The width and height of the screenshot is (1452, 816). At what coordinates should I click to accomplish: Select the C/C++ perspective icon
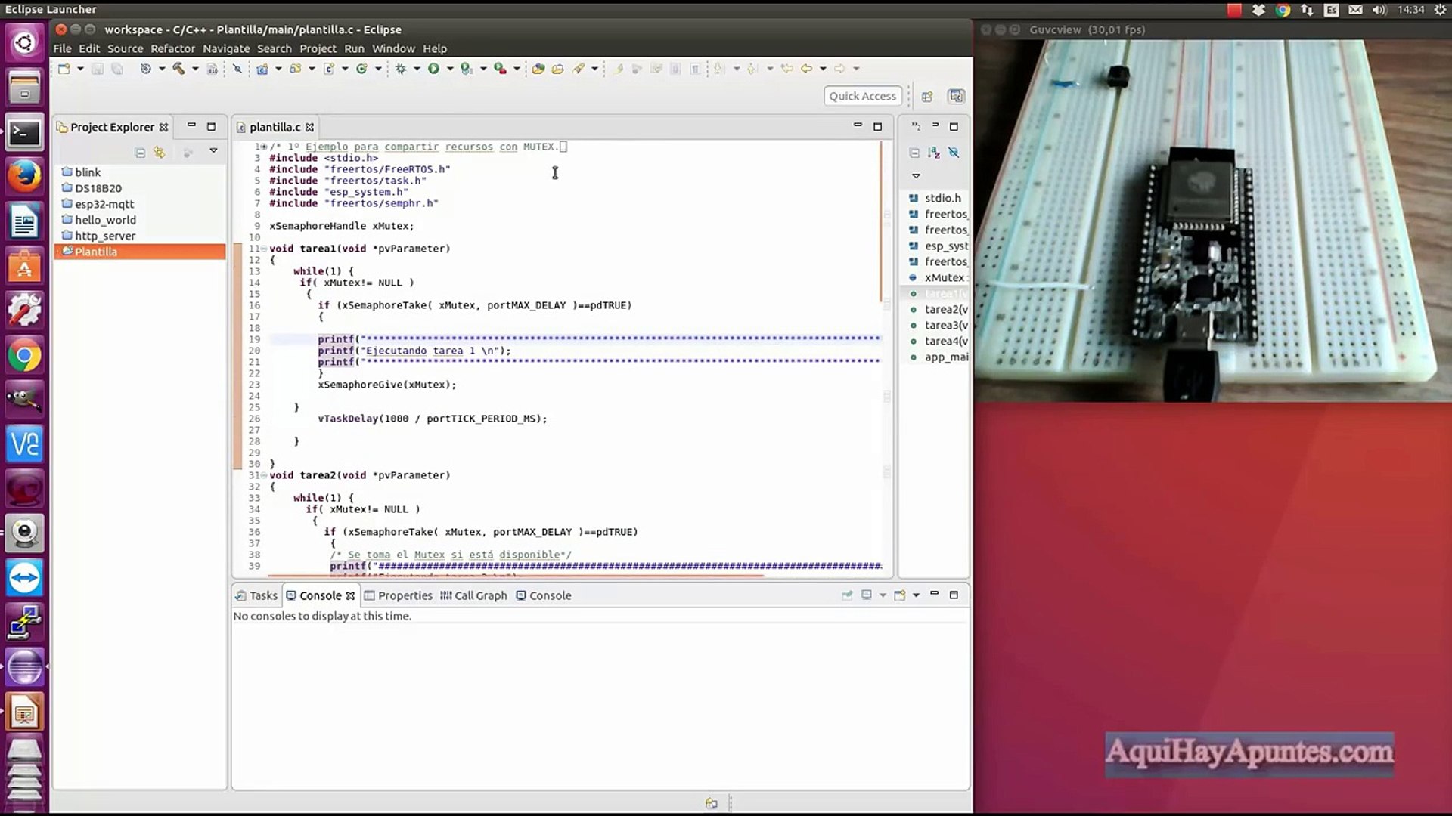pyautogui.click(x=957, y=96)
